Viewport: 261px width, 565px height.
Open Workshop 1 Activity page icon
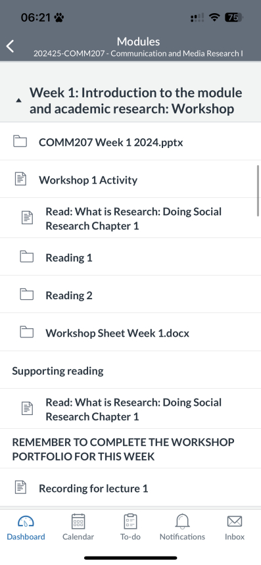click(20, 179)
